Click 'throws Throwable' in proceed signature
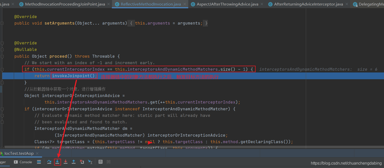Screen dimensions: 384x168 coord(95,56)
